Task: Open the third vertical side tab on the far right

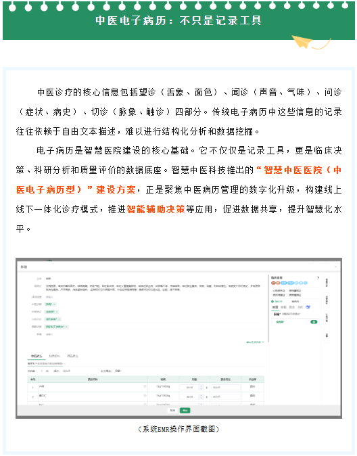Action: 327,317
